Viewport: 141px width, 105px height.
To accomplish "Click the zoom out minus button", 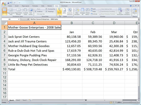I will (123, 102).
